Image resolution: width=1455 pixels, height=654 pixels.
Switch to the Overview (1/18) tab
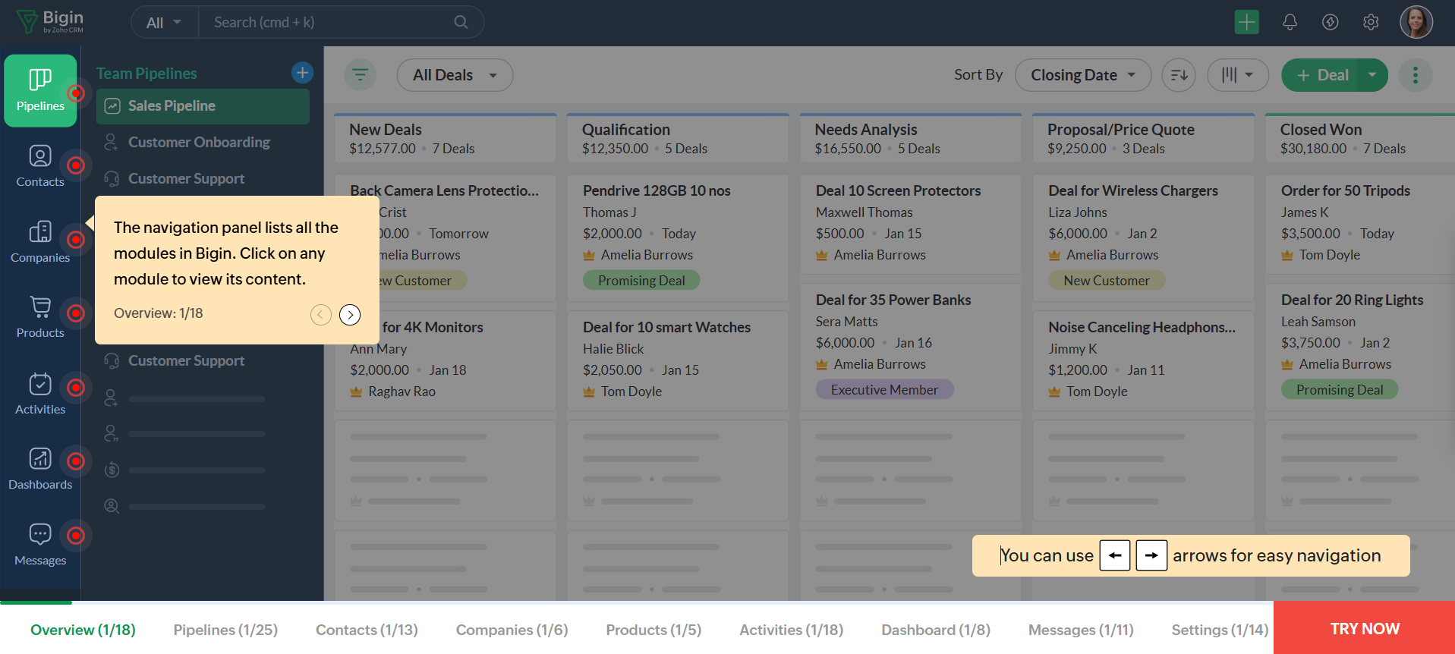(83, 630)
